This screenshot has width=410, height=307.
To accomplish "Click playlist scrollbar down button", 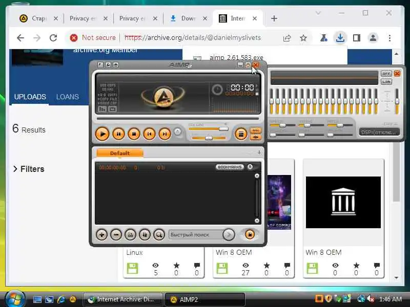I will (x=257, y=221).
